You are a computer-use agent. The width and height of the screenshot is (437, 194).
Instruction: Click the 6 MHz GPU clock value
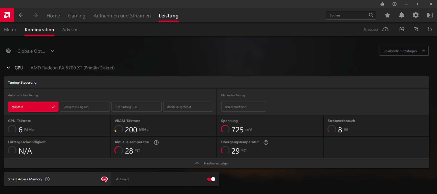coord(26,130)
